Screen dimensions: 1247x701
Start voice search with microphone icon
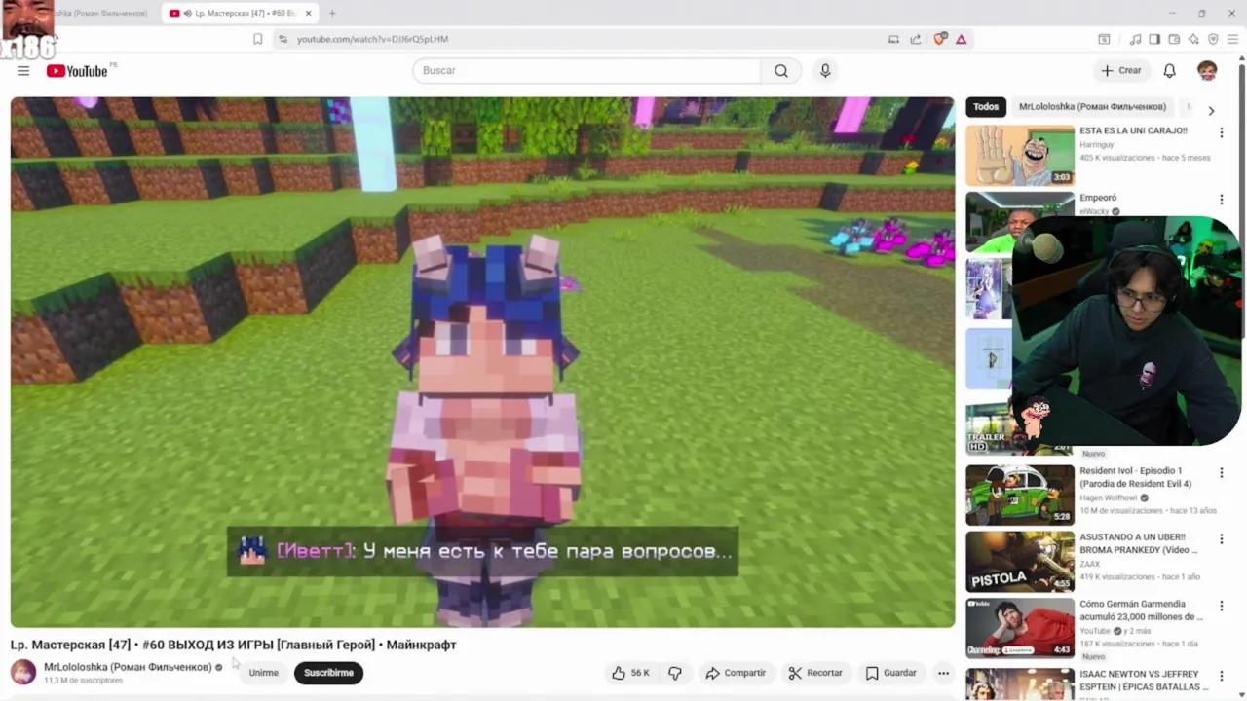click(825, 71)
